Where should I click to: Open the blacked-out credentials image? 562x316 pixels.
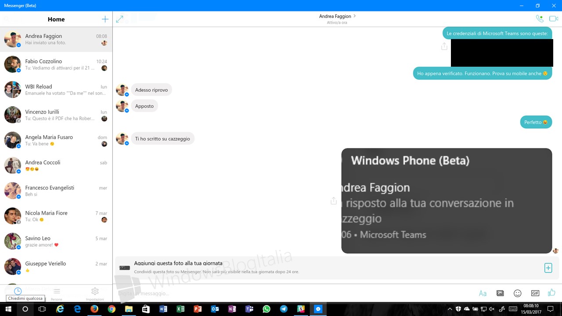(x=502, y=53)
